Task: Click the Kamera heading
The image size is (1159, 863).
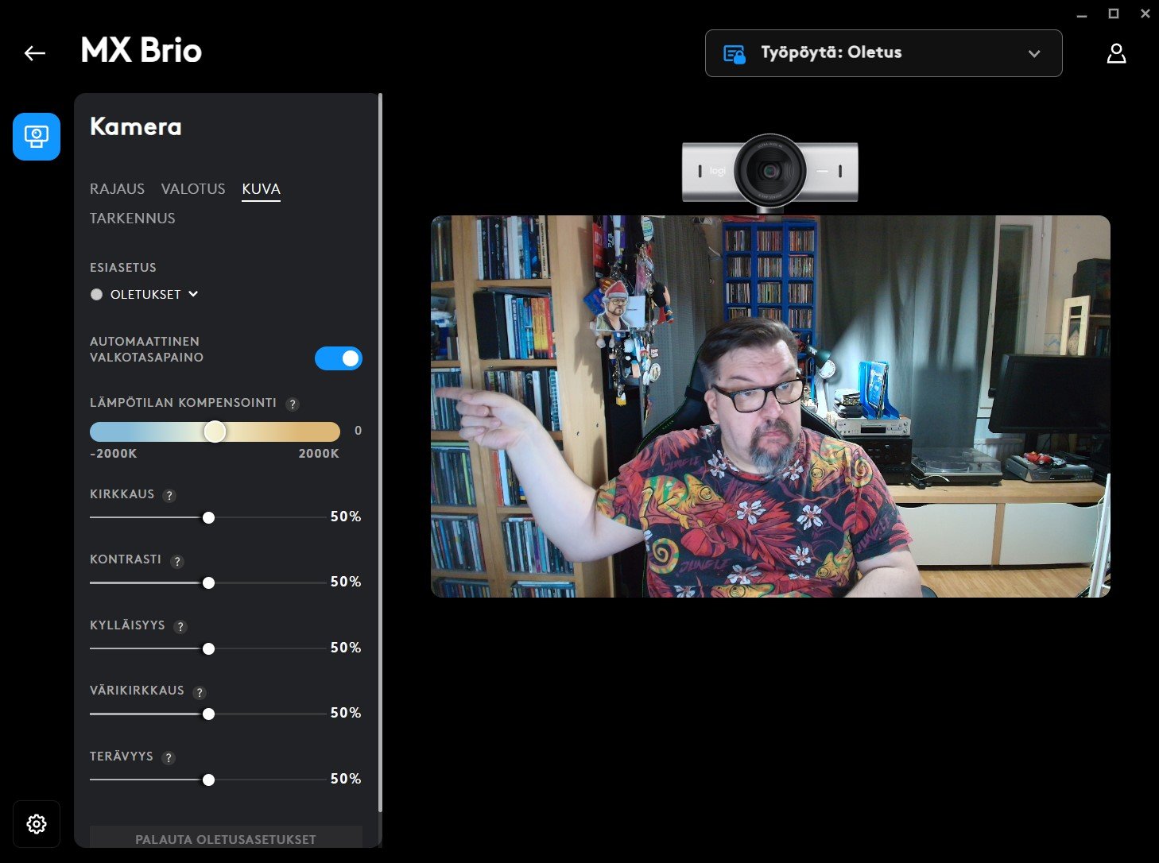Action: tap(136, 127)
